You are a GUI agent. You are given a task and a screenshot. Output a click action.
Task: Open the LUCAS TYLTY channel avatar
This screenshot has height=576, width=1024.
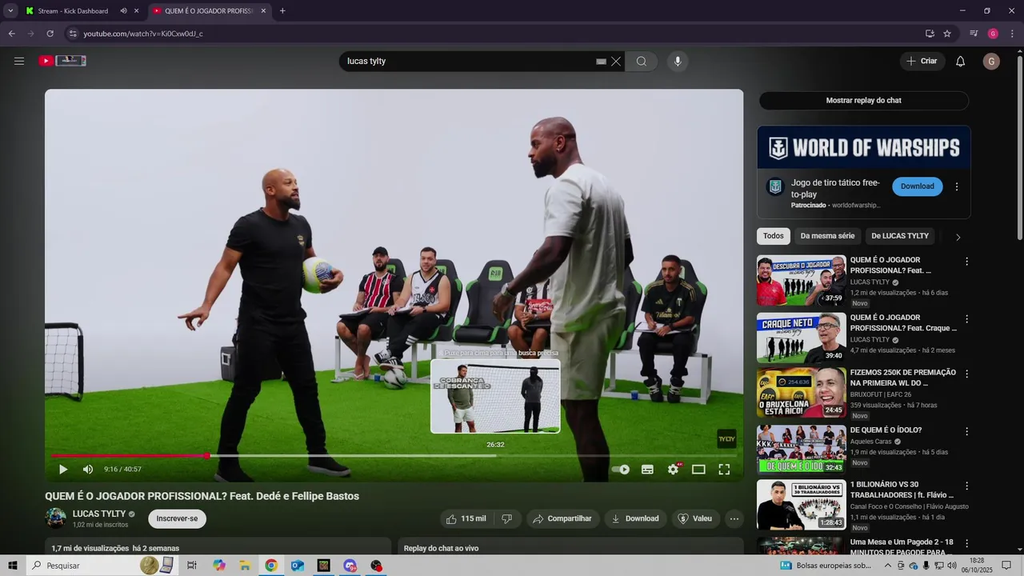[55, 518]
